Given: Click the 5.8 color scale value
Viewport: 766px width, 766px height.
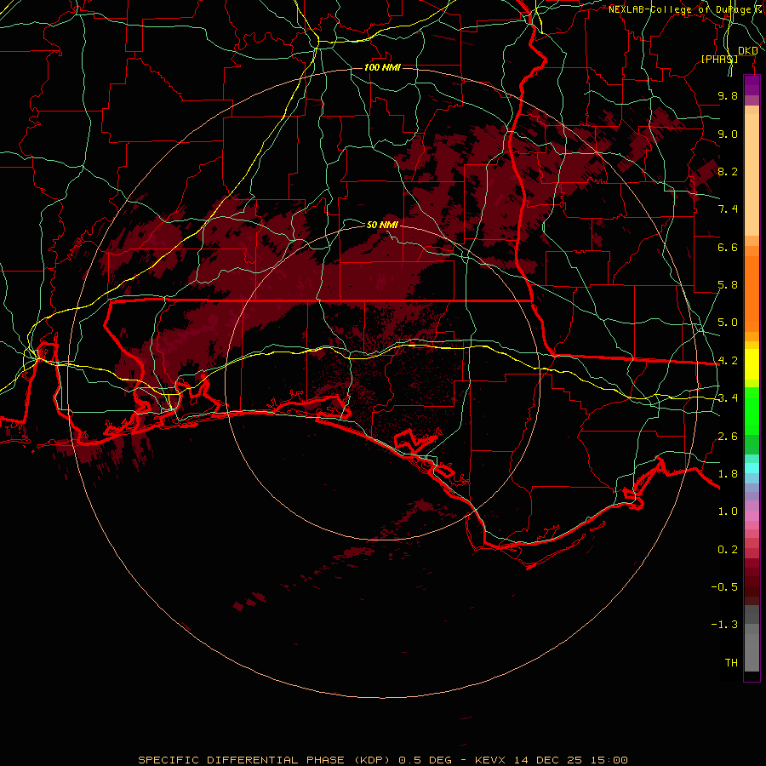Looking at the screenshot, I should click(x=728, y=285).
